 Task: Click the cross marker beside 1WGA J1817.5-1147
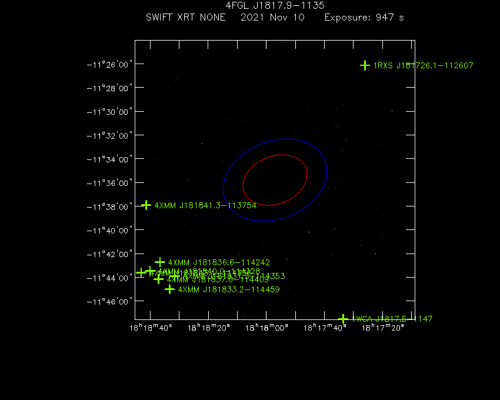(x=343, y=319)
